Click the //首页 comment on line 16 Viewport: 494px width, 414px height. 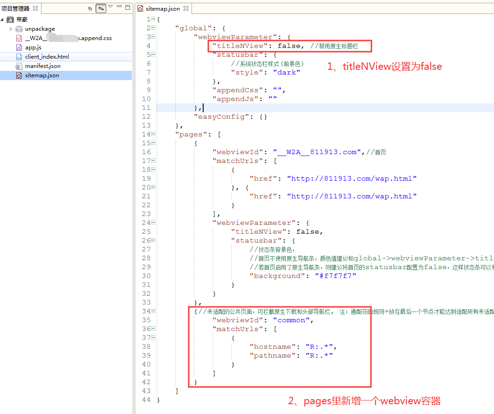click(376, 152)
